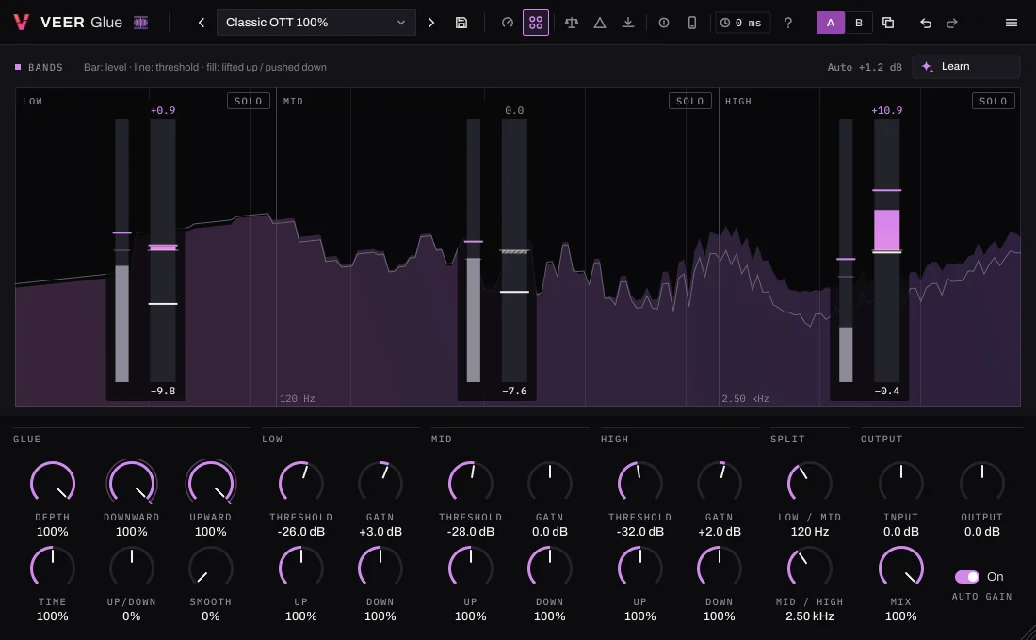1036x640 pixels.
Task: Select the A comparison state
Action: click(831, 23)
